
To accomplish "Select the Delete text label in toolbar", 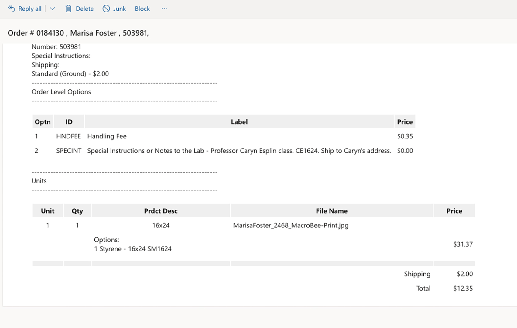I will click(84, 9).
